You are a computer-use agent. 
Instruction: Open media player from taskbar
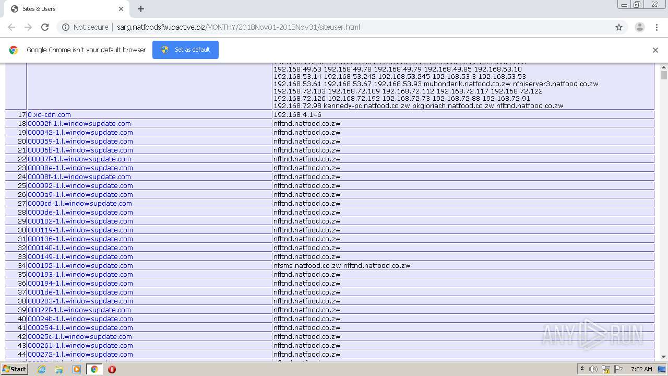[x=77, y=369]
